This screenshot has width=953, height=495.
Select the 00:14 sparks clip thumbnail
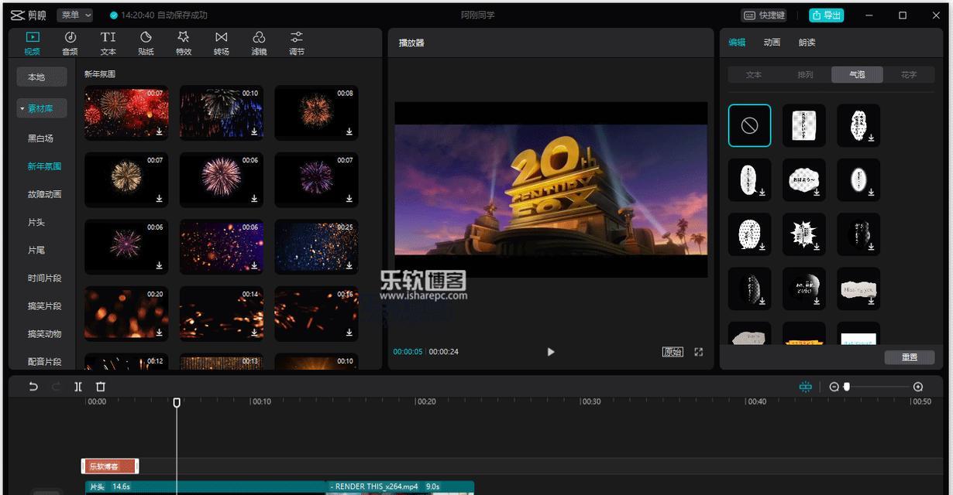coord(221,314)
